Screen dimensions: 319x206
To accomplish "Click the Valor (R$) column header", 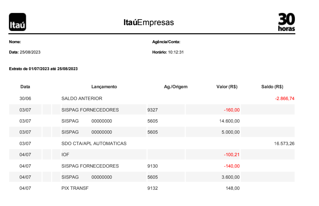I will [227, 87].
